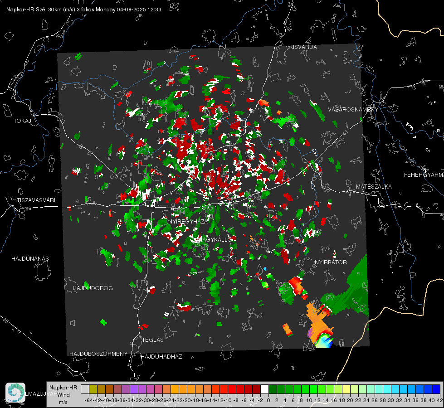The height and width of the screenshot is (408, 444).
Task: Click road number 36 near Tiszavasvári
Action: 28,209
